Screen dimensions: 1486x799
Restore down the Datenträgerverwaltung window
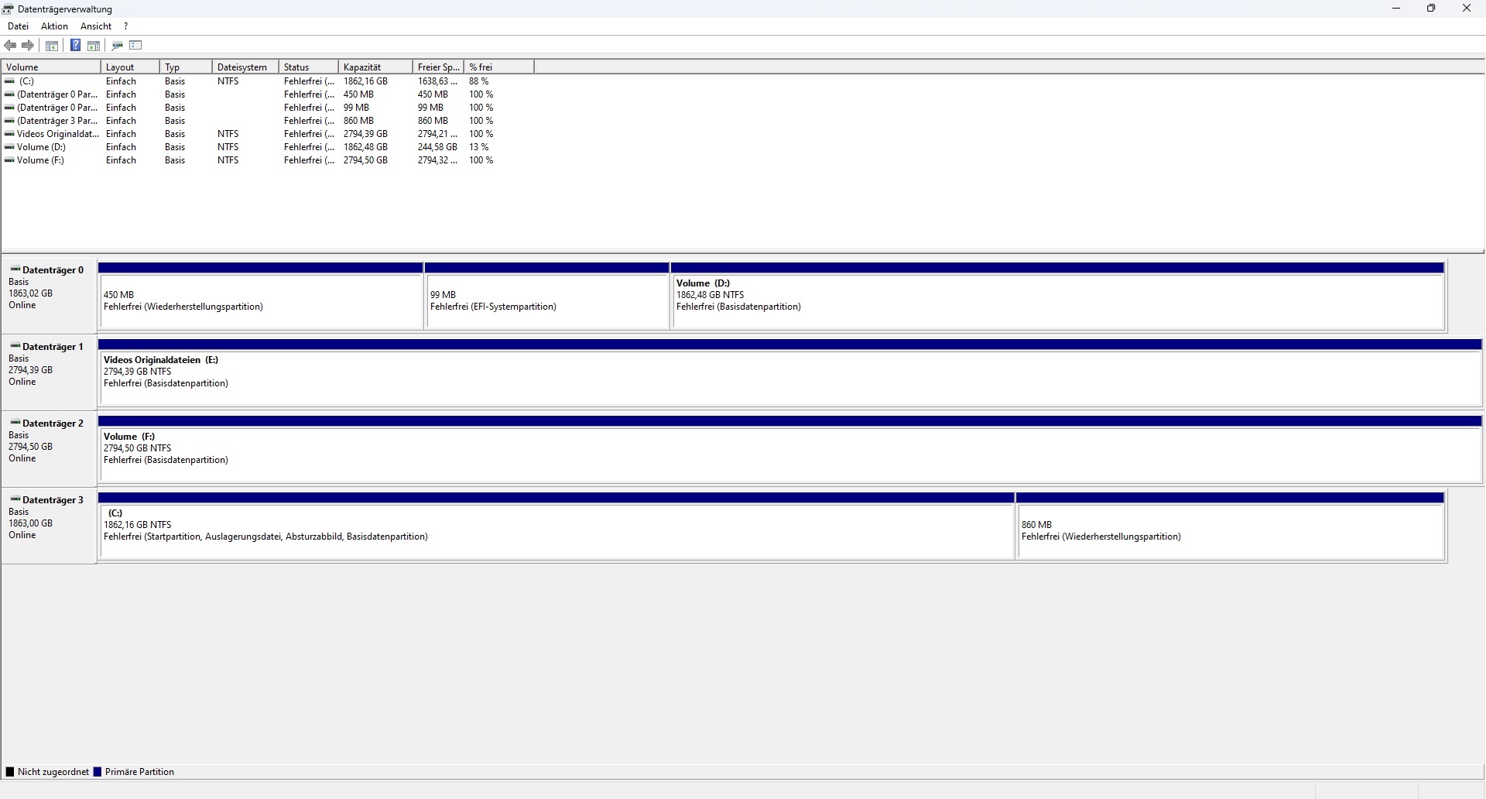[x=1432, y=9]
